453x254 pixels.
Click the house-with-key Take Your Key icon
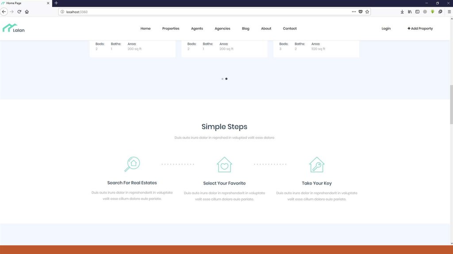(317, 165)
